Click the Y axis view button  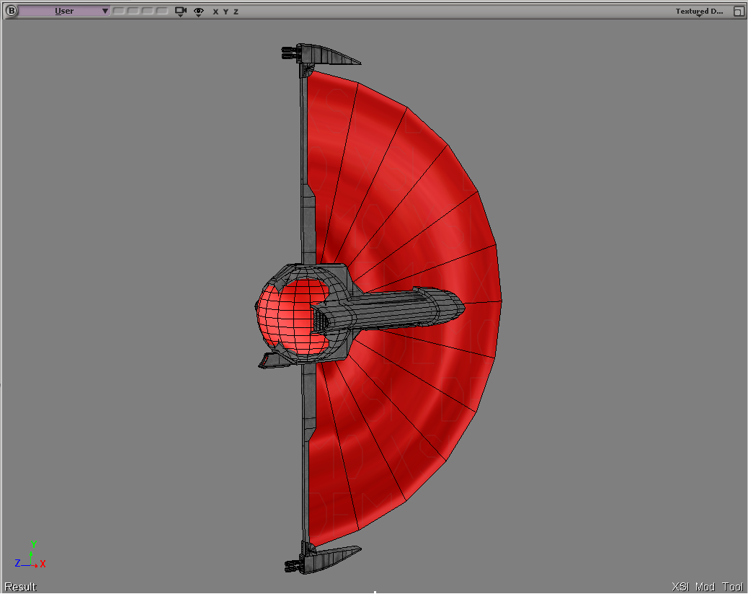pos(226,12)
